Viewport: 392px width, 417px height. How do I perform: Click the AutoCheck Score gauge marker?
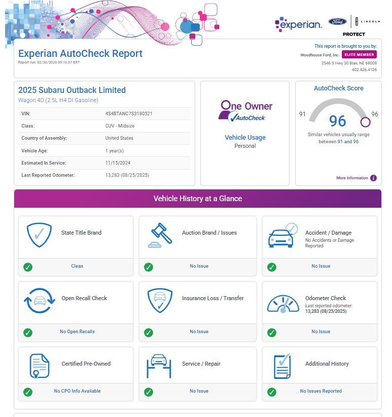click(x=365, y=122)
